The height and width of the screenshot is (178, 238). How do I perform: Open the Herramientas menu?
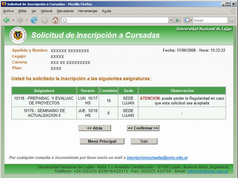point(88,11)
